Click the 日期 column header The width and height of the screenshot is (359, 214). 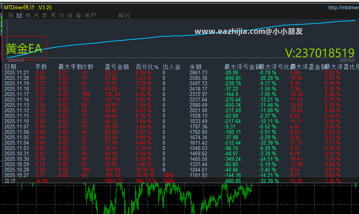point(10,67)
